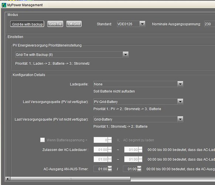Expand the PV-Grid-Battery source dropdown
This screenshot has height=185, width=215.
(x=180, y=102)
